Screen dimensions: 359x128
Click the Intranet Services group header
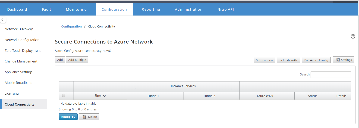[x=183, y=86]
